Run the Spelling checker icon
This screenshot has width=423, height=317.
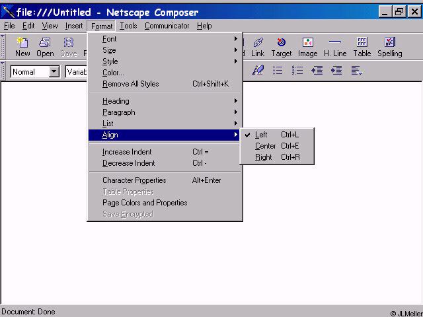(390, 47)
